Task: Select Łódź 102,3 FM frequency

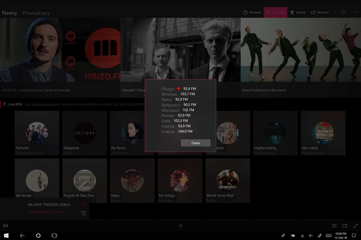Action: coord(175,121)
